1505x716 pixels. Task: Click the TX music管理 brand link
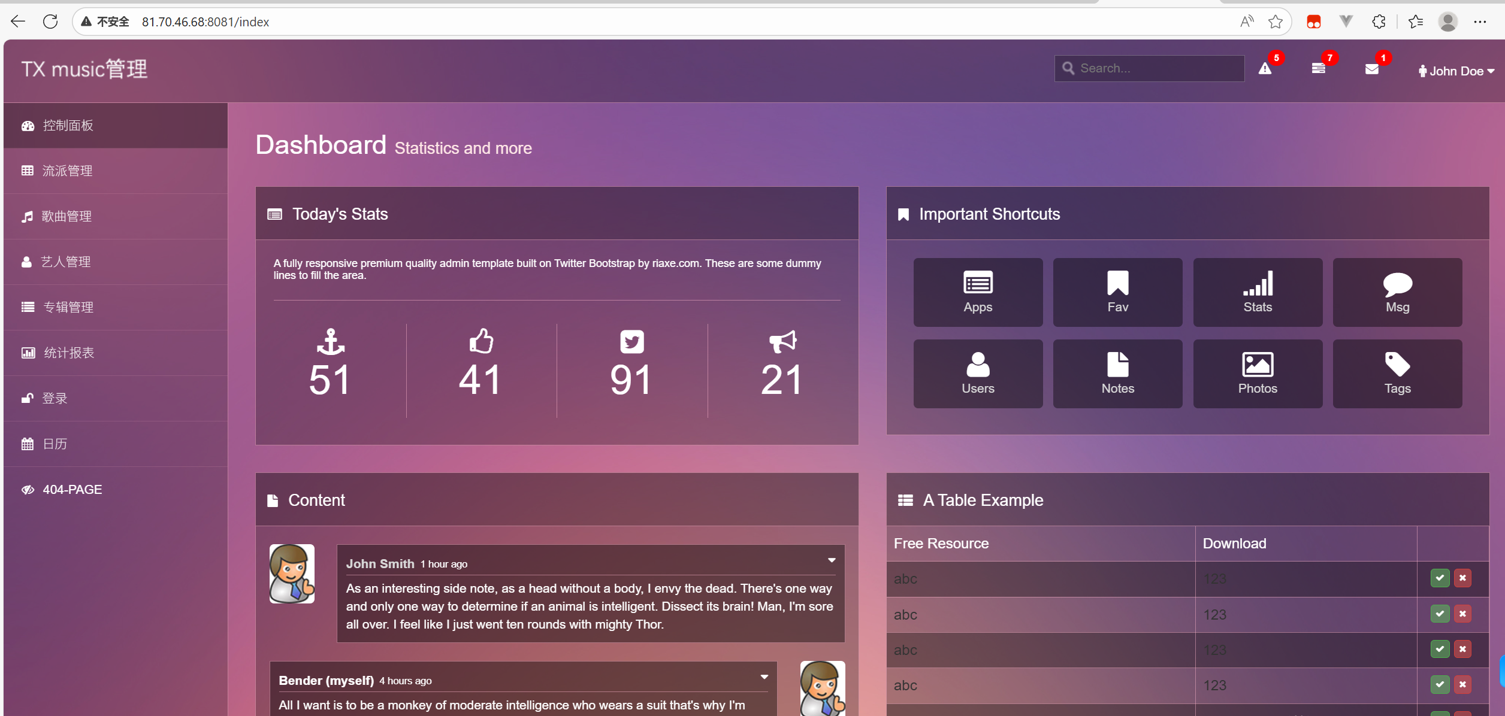pyautogui.click(x=84, y=69)
